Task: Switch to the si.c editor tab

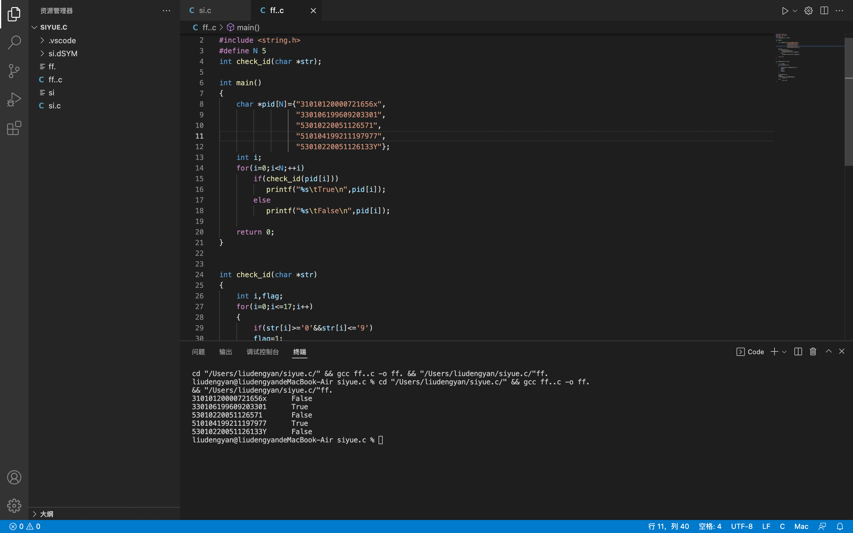Action: click(205, 11)
